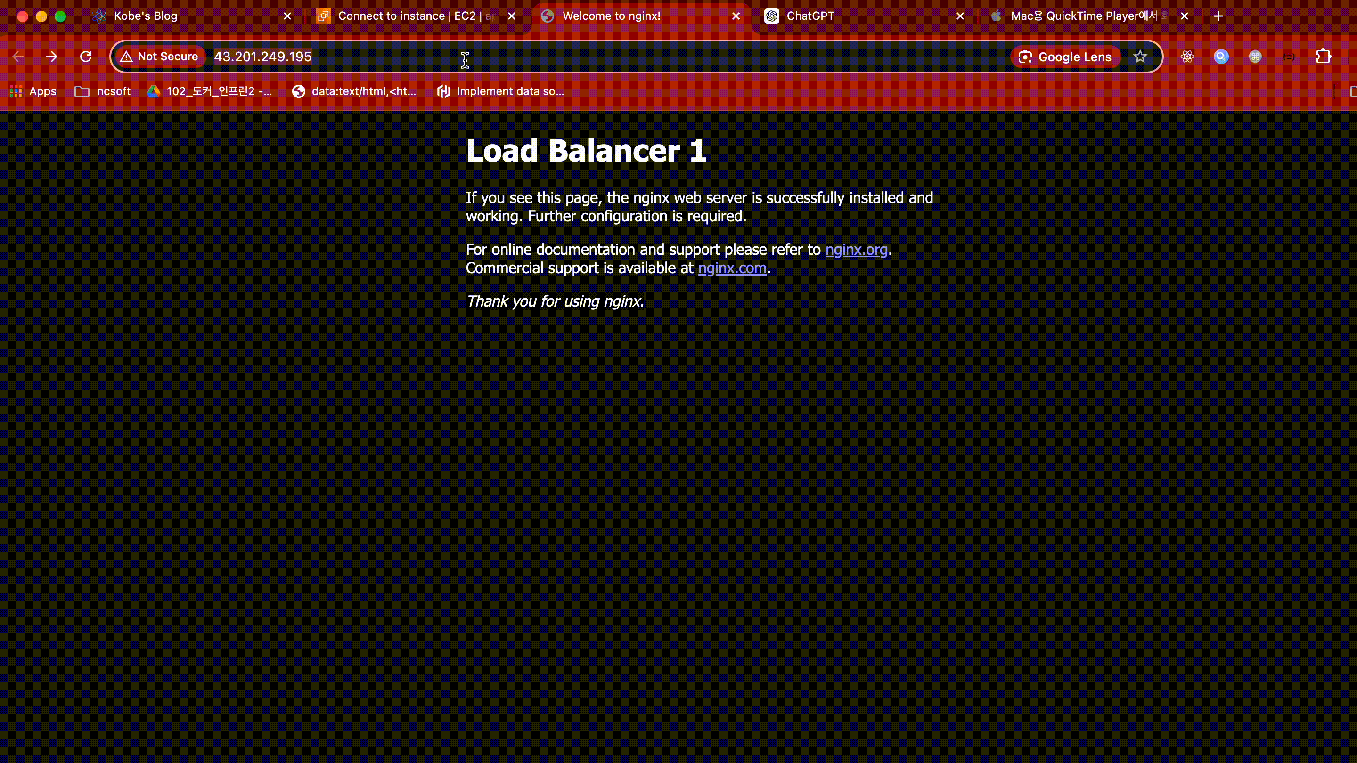
Task: Close the Connect to instance tab
Action: tap(512, 16)
